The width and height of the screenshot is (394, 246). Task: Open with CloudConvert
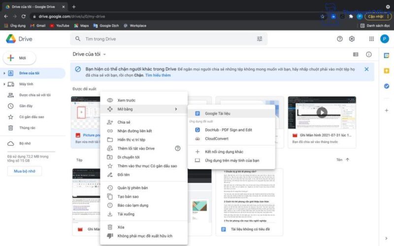tap(231, 139)
